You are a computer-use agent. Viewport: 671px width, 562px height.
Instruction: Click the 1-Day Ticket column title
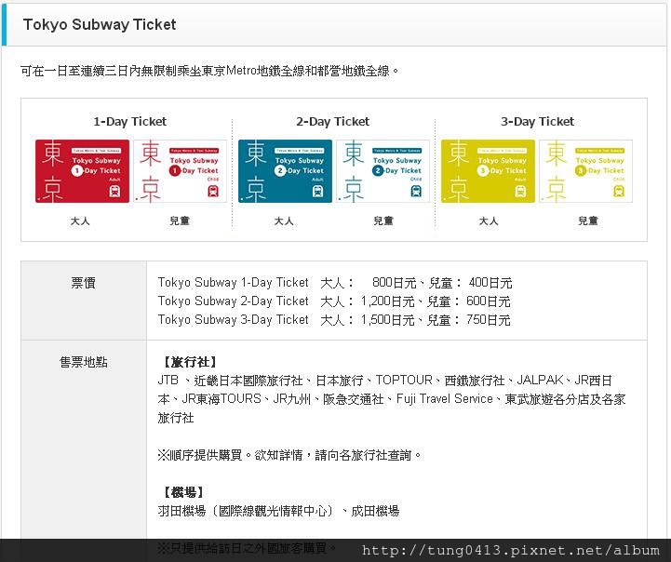coord(129,122)
